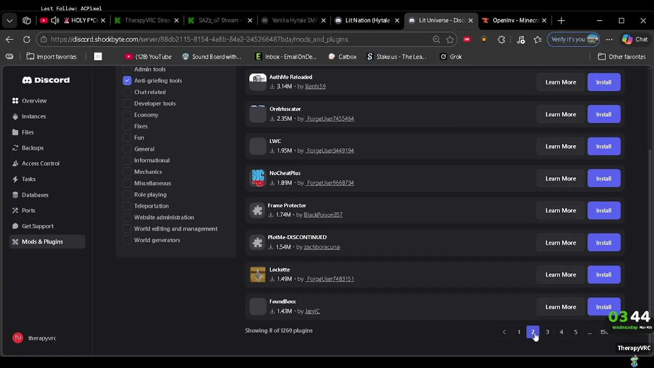The width and height of the screenshot is (654, 368).
Task: Install the Frame Protector plugin
Action: (x=604, y=211)
